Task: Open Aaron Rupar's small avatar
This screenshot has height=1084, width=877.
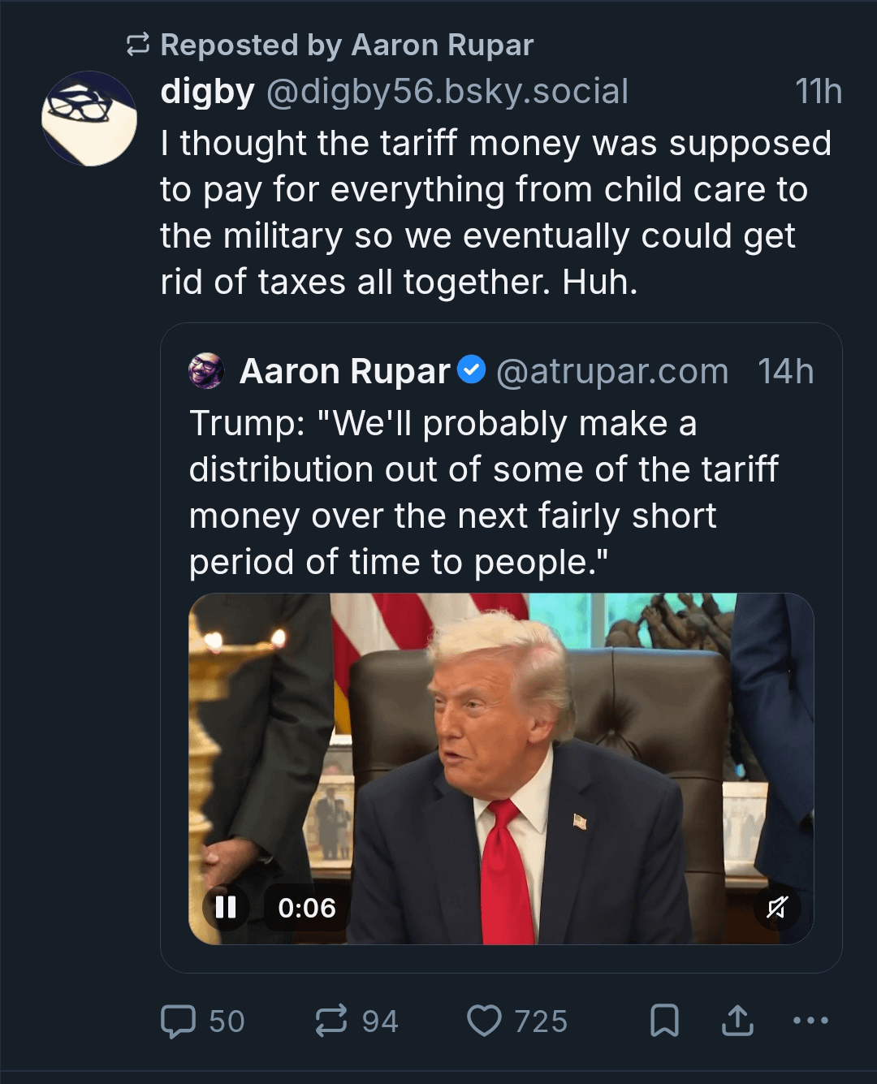Action: click(206, 371)
